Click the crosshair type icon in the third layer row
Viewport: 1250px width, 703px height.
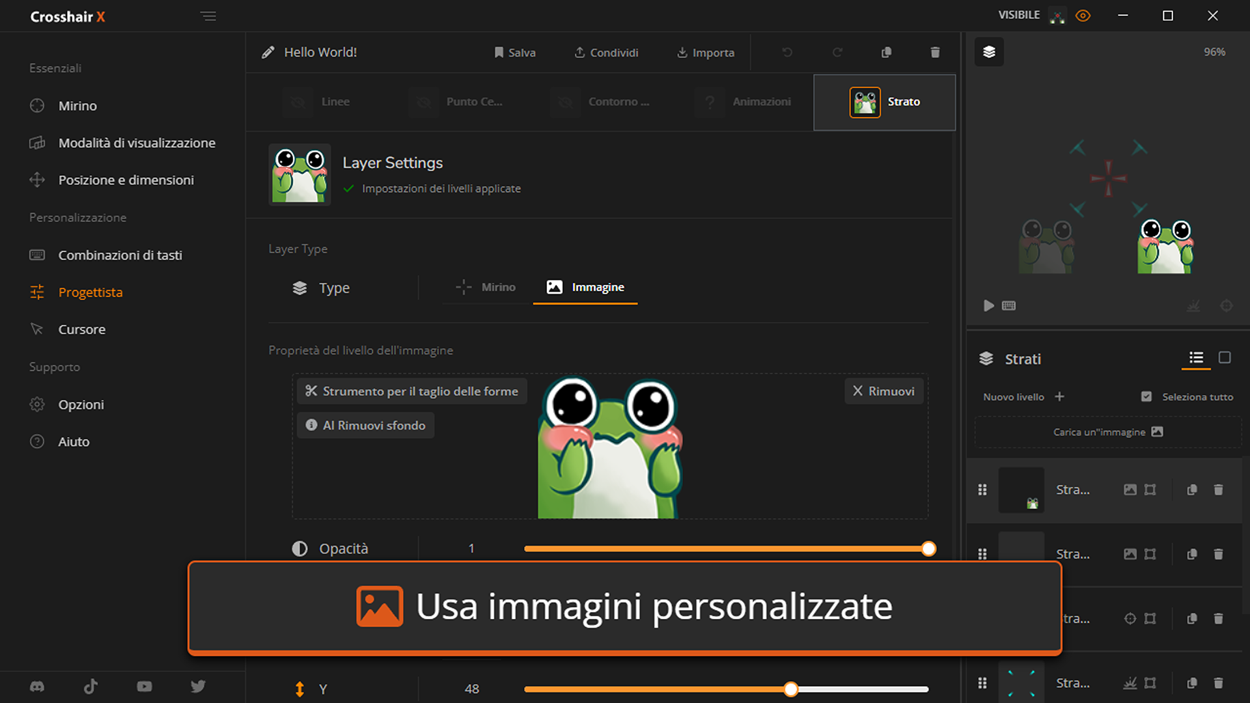point(1130,618)
